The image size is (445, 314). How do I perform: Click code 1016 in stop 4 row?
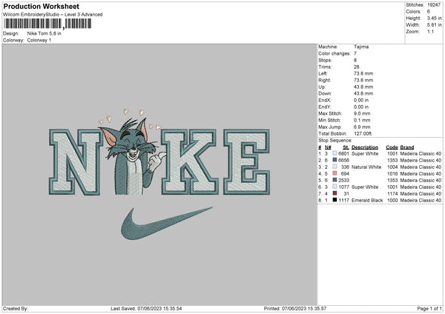(392, 173)
